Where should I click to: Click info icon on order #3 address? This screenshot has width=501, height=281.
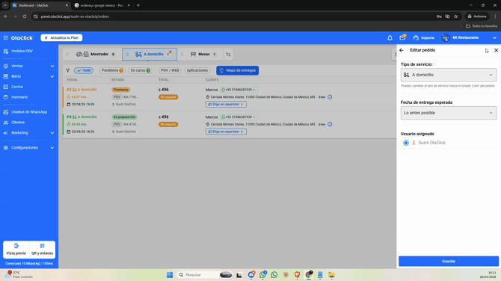coord(330,97)
